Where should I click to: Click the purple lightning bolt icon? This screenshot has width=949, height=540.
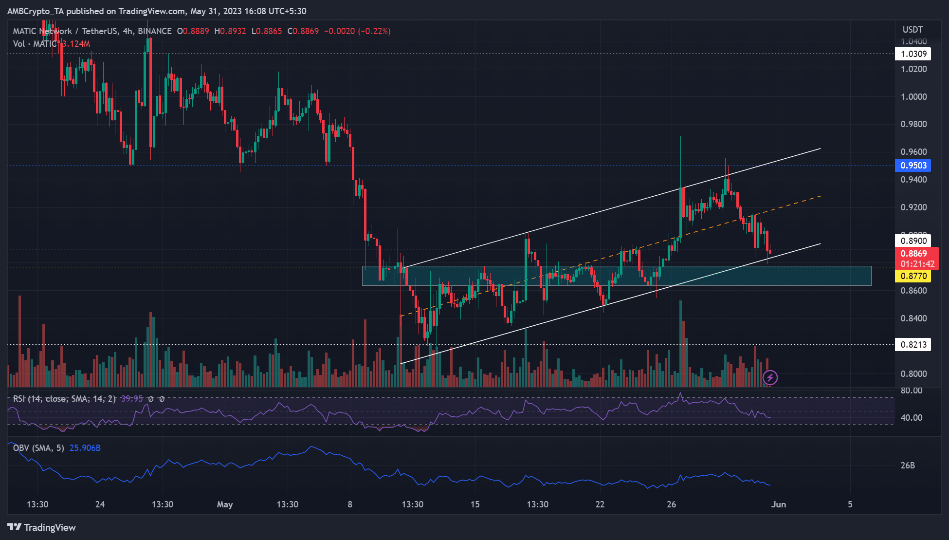point(770,377)
